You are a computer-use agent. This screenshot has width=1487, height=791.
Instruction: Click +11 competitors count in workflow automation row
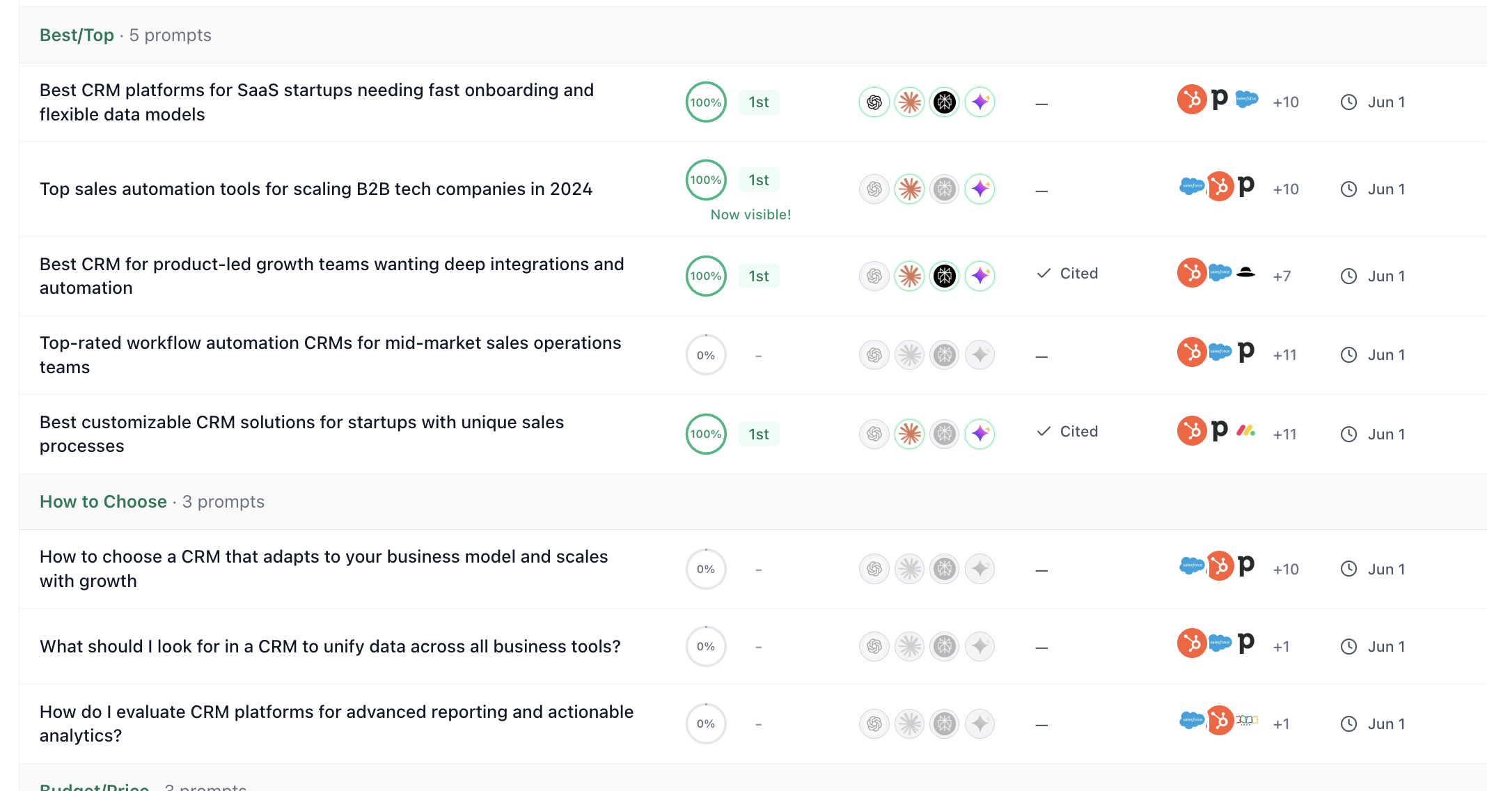coord(1284,355)
